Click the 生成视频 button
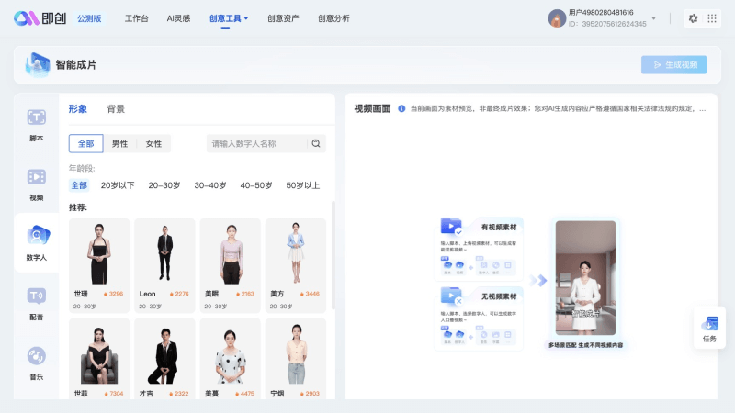 pos(674,64)
